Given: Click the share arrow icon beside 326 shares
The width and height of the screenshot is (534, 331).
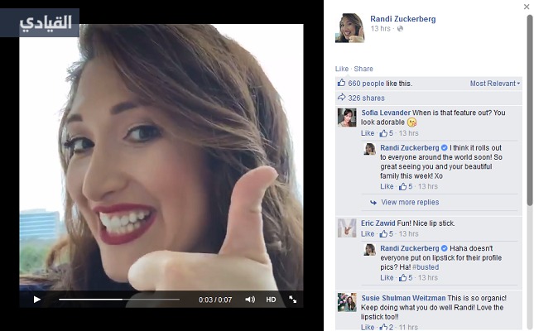Looking at the screenshot, I should [341, 98].
